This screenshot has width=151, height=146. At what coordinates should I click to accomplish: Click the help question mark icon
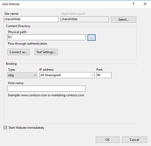pos(133,4)
